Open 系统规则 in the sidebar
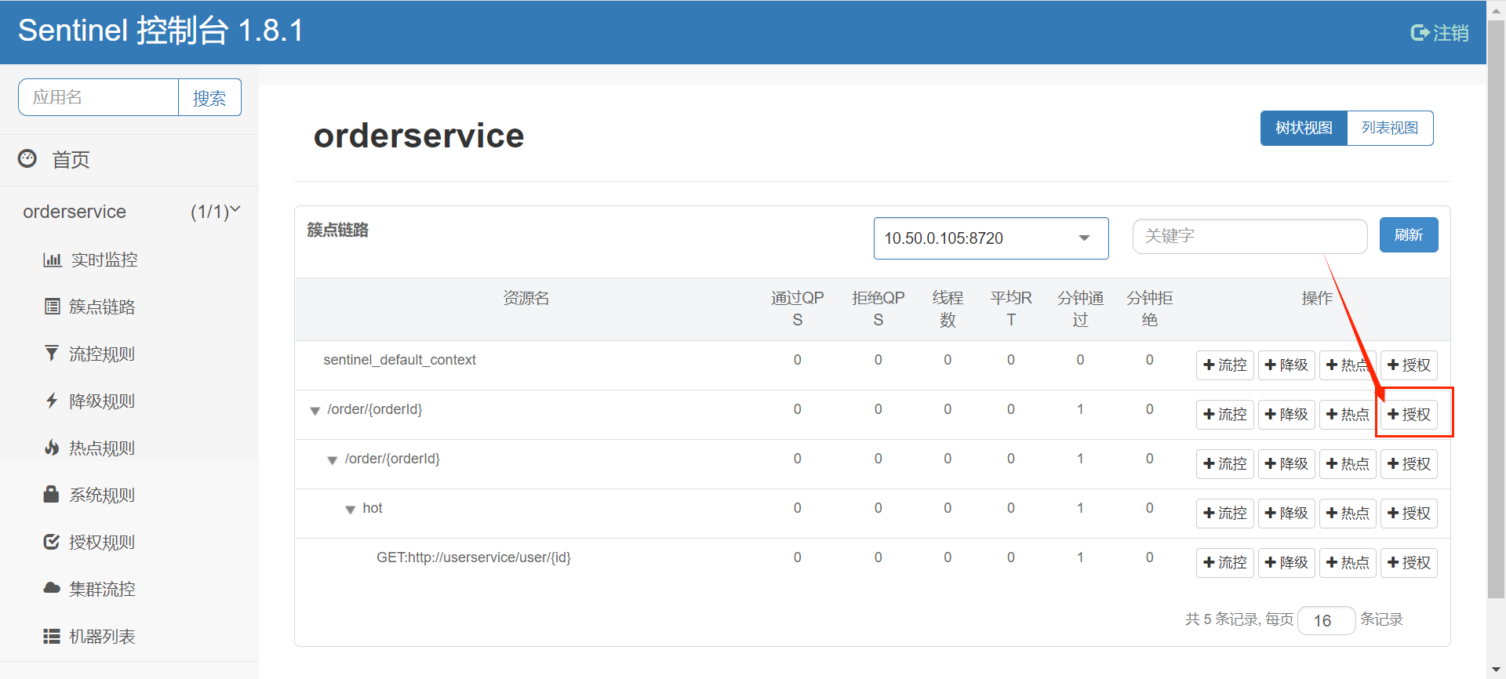The height and width of the screenshot is (679, 1506). [102, 495]
